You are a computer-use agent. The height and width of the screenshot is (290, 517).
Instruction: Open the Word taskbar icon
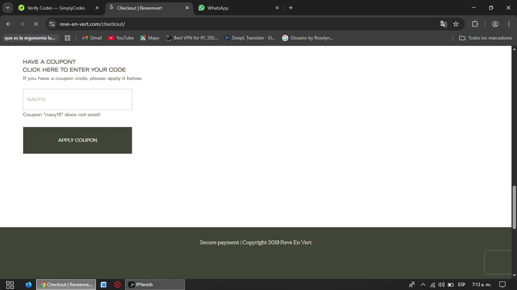point(103,284)
